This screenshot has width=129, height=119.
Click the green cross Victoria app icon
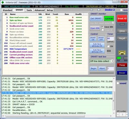pos(3,2)
